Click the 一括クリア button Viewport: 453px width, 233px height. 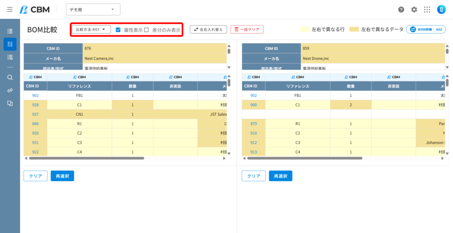point(247,30)
